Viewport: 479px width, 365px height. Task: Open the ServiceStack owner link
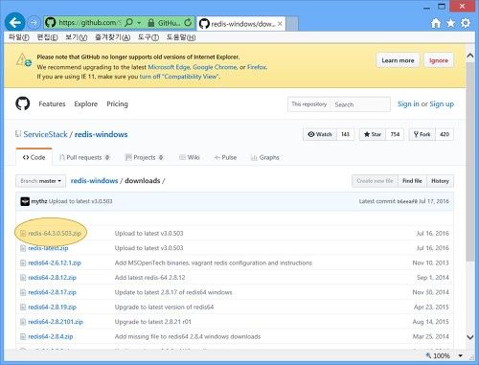pyautogui.click(x=45, y=134)
